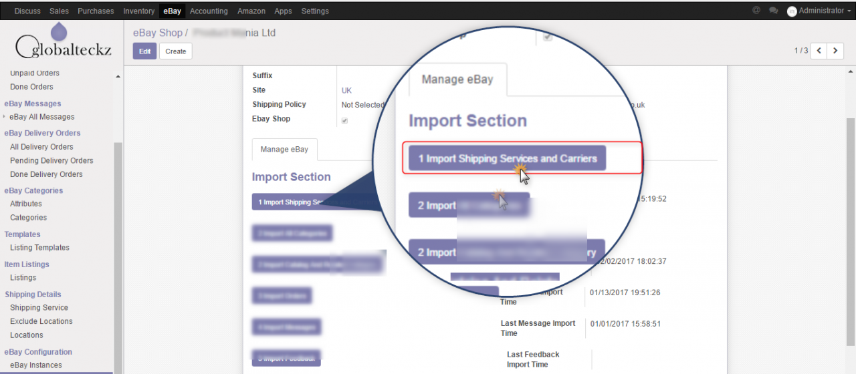Click the Administrator avatar icon
Viewport: 856px width, 374px height.
[x=792, y=11]
